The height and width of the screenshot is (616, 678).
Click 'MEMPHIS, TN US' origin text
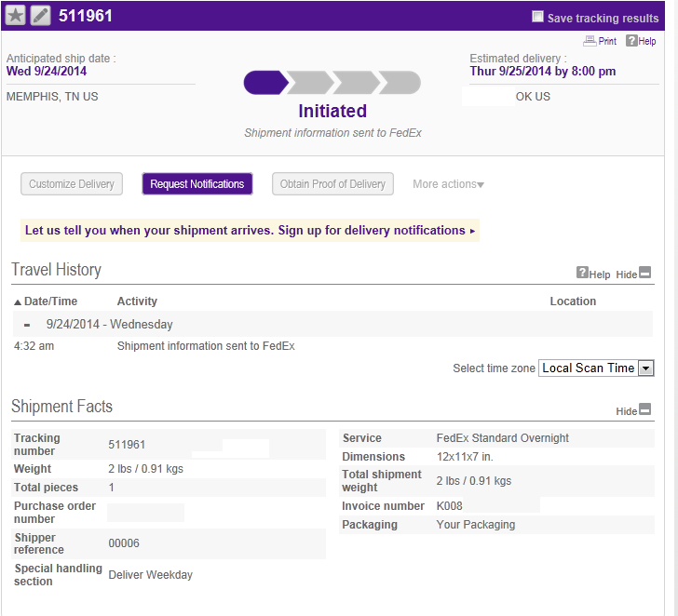[x=52, y=97]
